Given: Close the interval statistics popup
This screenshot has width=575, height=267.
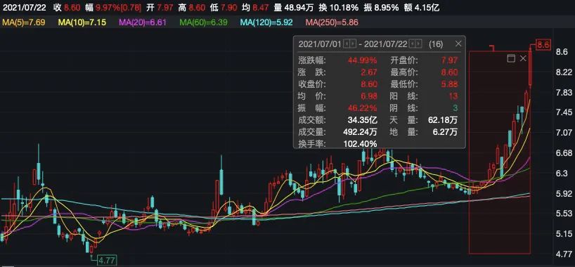Looking at the screenshot, I should click(x=458, y=44).
